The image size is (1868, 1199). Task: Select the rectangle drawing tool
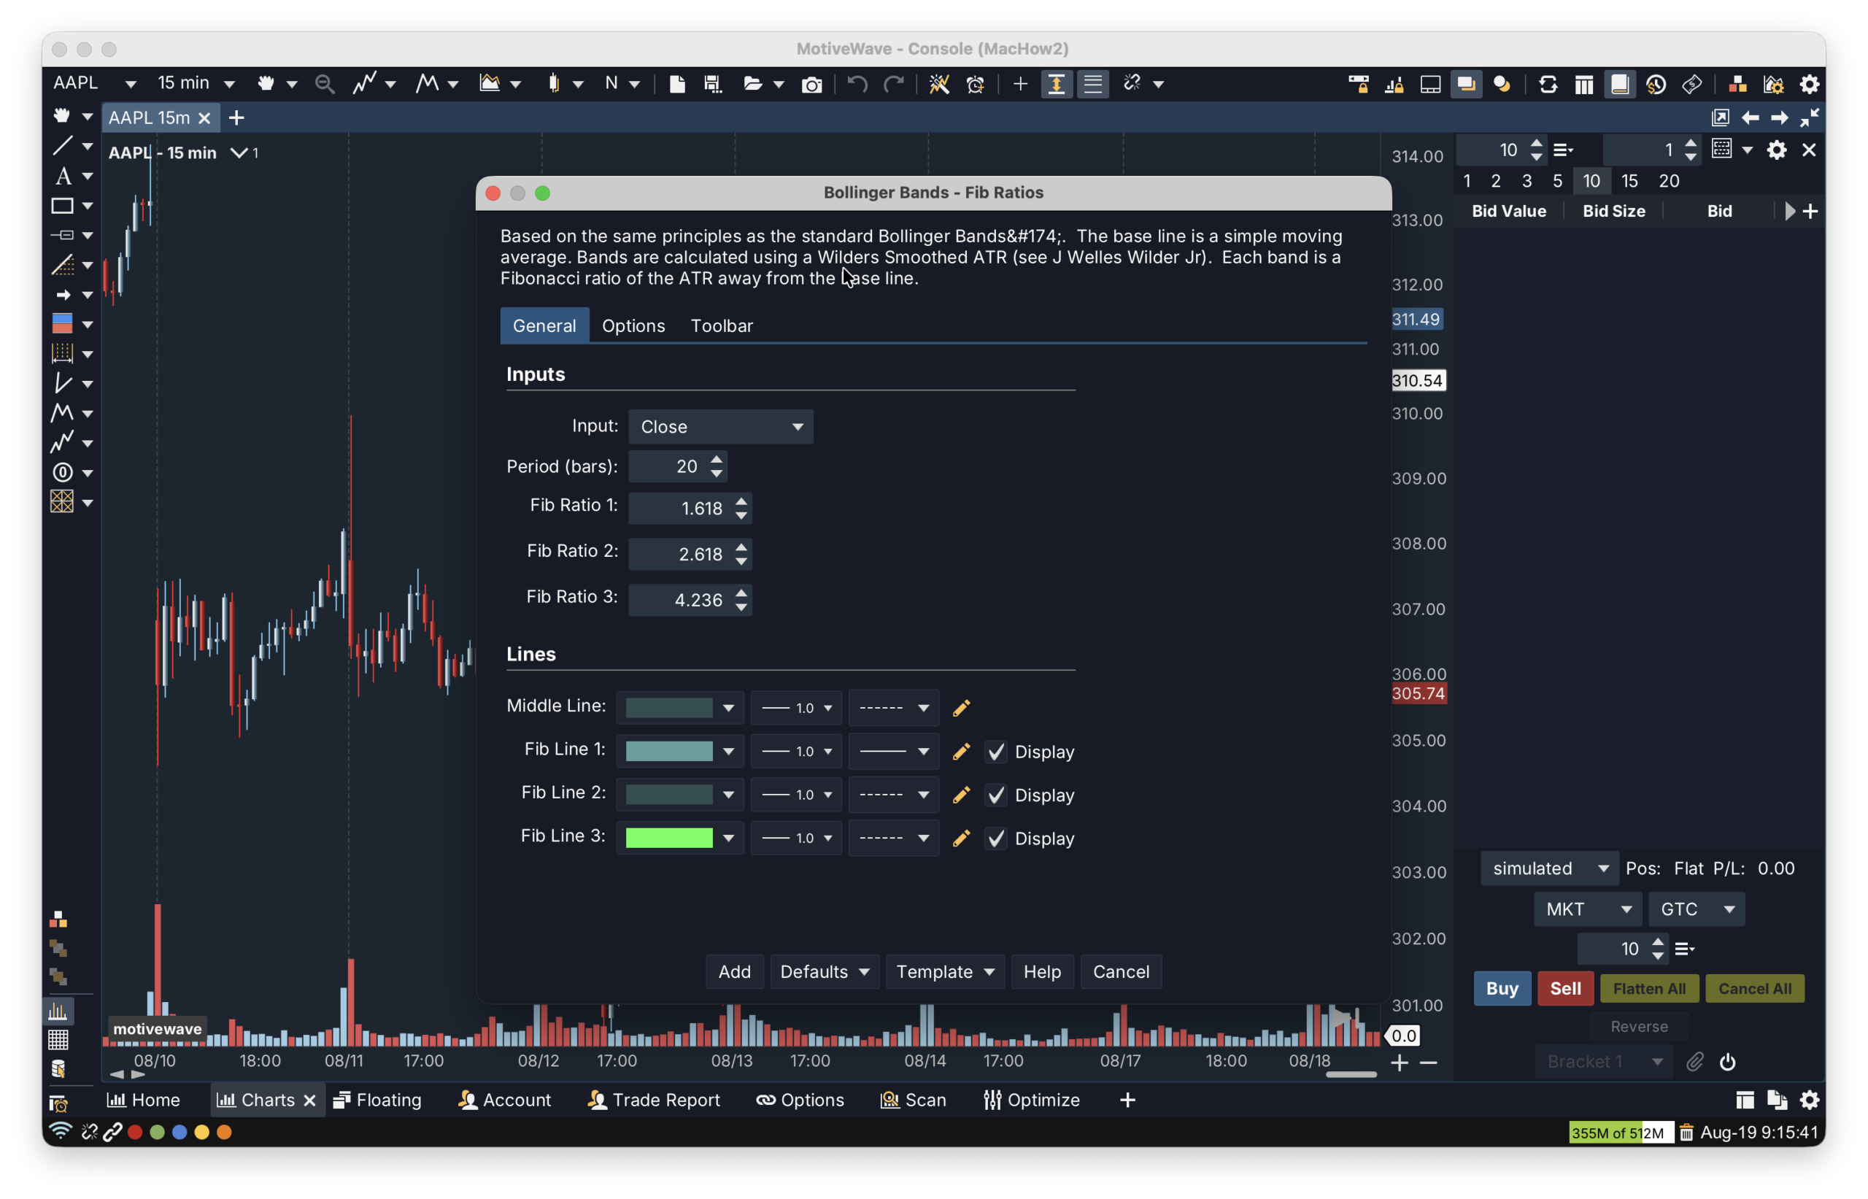[x=62, y=206]
